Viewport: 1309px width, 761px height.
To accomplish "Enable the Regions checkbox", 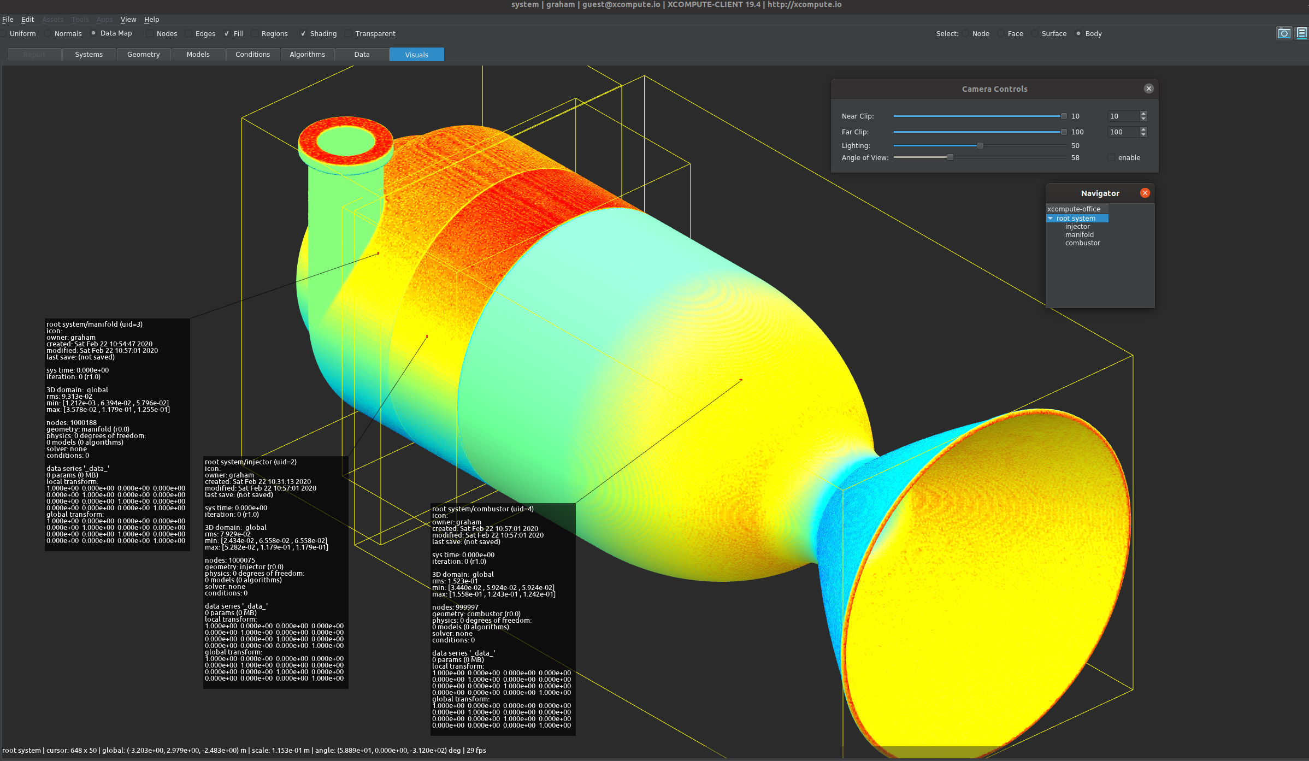I will coord(255,34).
